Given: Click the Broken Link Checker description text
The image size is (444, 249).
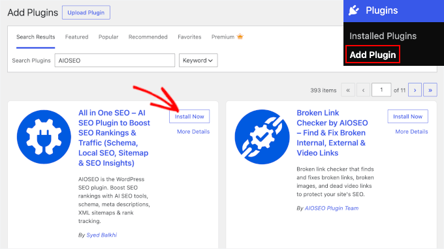Looking at the screenshot, I should tap(335, 182).
